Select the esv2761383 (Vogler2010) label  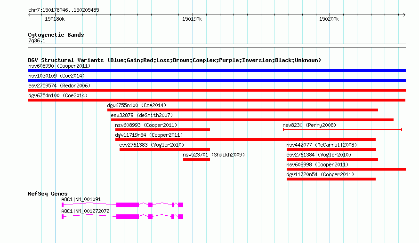[152, 145]
